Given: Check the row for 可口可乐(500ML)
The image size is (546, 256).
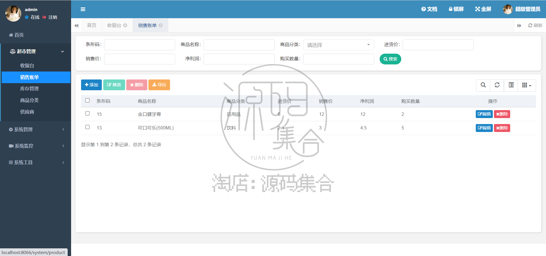Looking at the screenshot, I should (88, 127).
